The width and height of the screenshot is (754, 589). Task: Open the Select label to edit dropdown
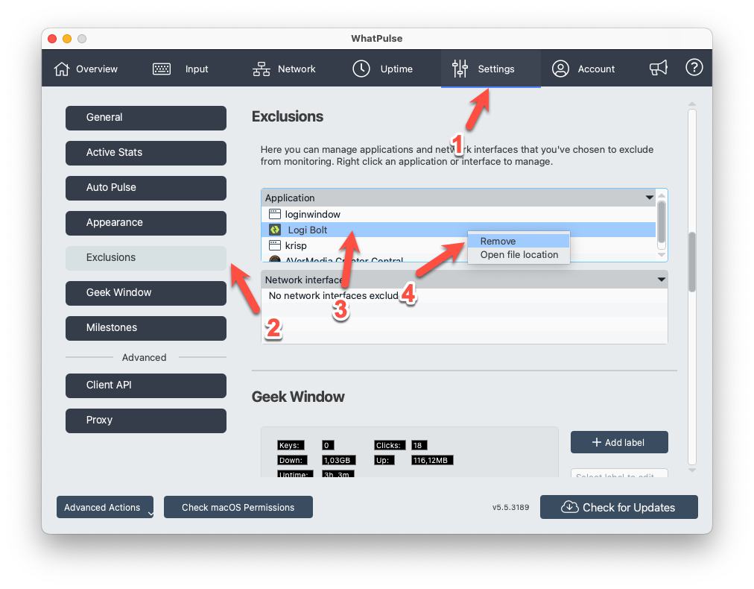(619, 473)
